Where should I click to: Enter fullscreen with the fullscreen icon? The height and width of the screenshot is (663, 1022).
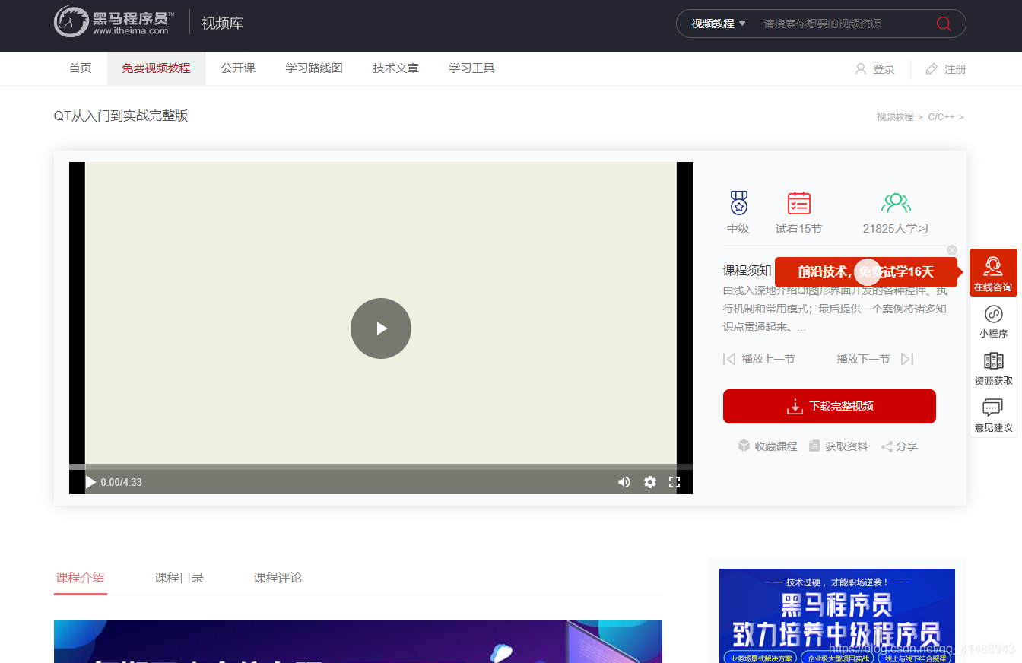pyautogui.click(x=674, y=482)
